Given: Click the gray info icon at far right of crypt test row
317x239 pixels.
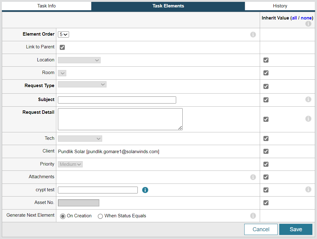Looking at the screenshot, I should click(x=308, y=189).
